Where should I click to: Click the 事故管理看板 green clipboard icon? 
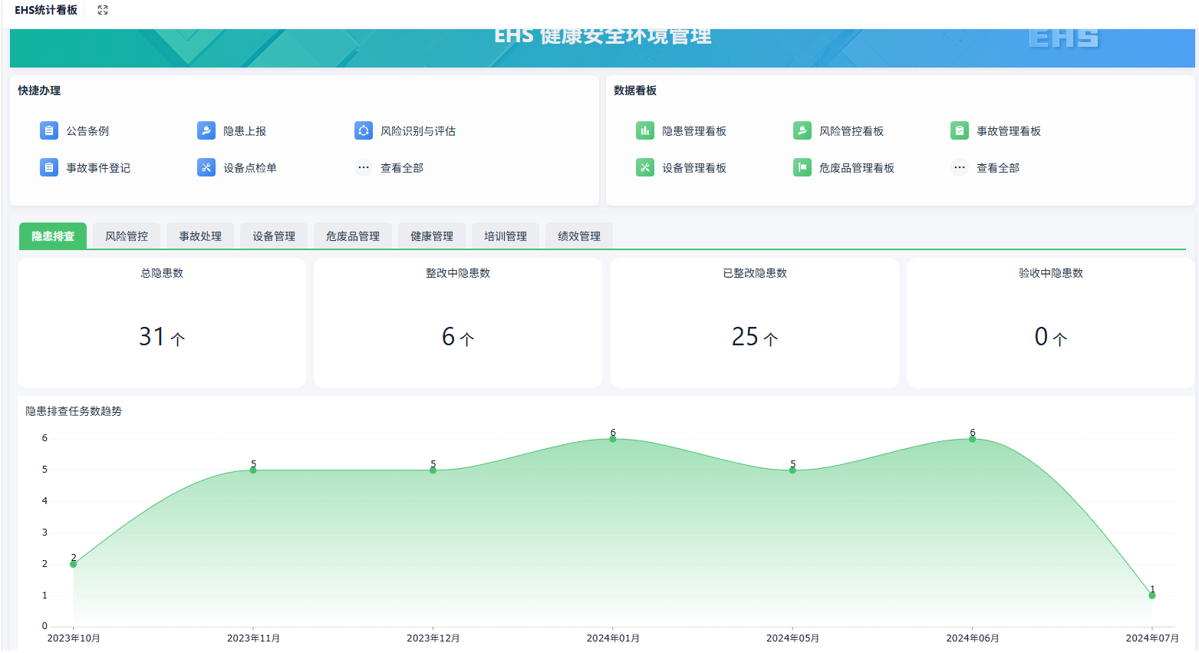click(959, 130)
